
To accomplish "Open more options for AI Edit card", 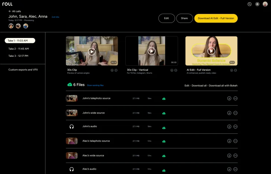I will (235, 70).
